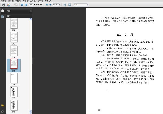Image resolution: width=163 pixels, height=114 pixels.
Task: Open the Attachments paperclip icon
Action: point(3,111)
